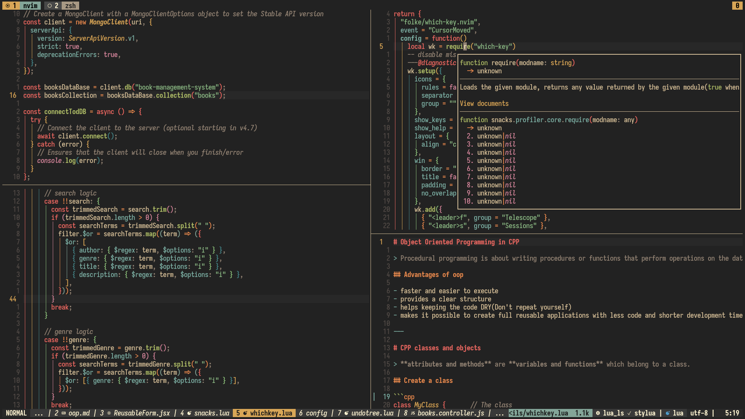Viewport: 745px width, 419px height.
Task: Click the checkmark icon beside stylua
Action: (x=629, y=413)
